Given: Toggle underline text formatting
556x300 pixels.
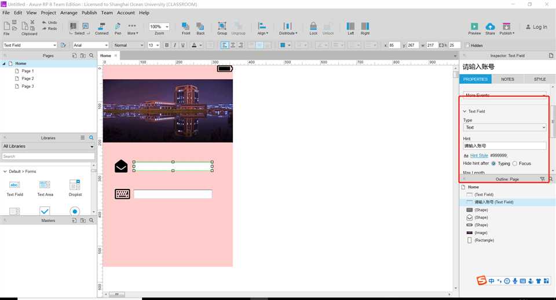Looking at the screenshot, I should point(183,45).
